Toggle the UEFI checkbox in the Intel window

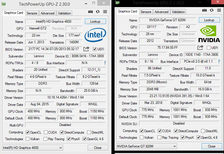tap(94, 49)
